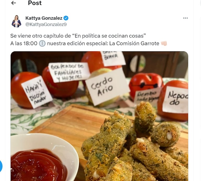The height and width of the screenshot is (181, 201).
Task: Click the partial blue circle at left edge
Action: coord(1,166)
